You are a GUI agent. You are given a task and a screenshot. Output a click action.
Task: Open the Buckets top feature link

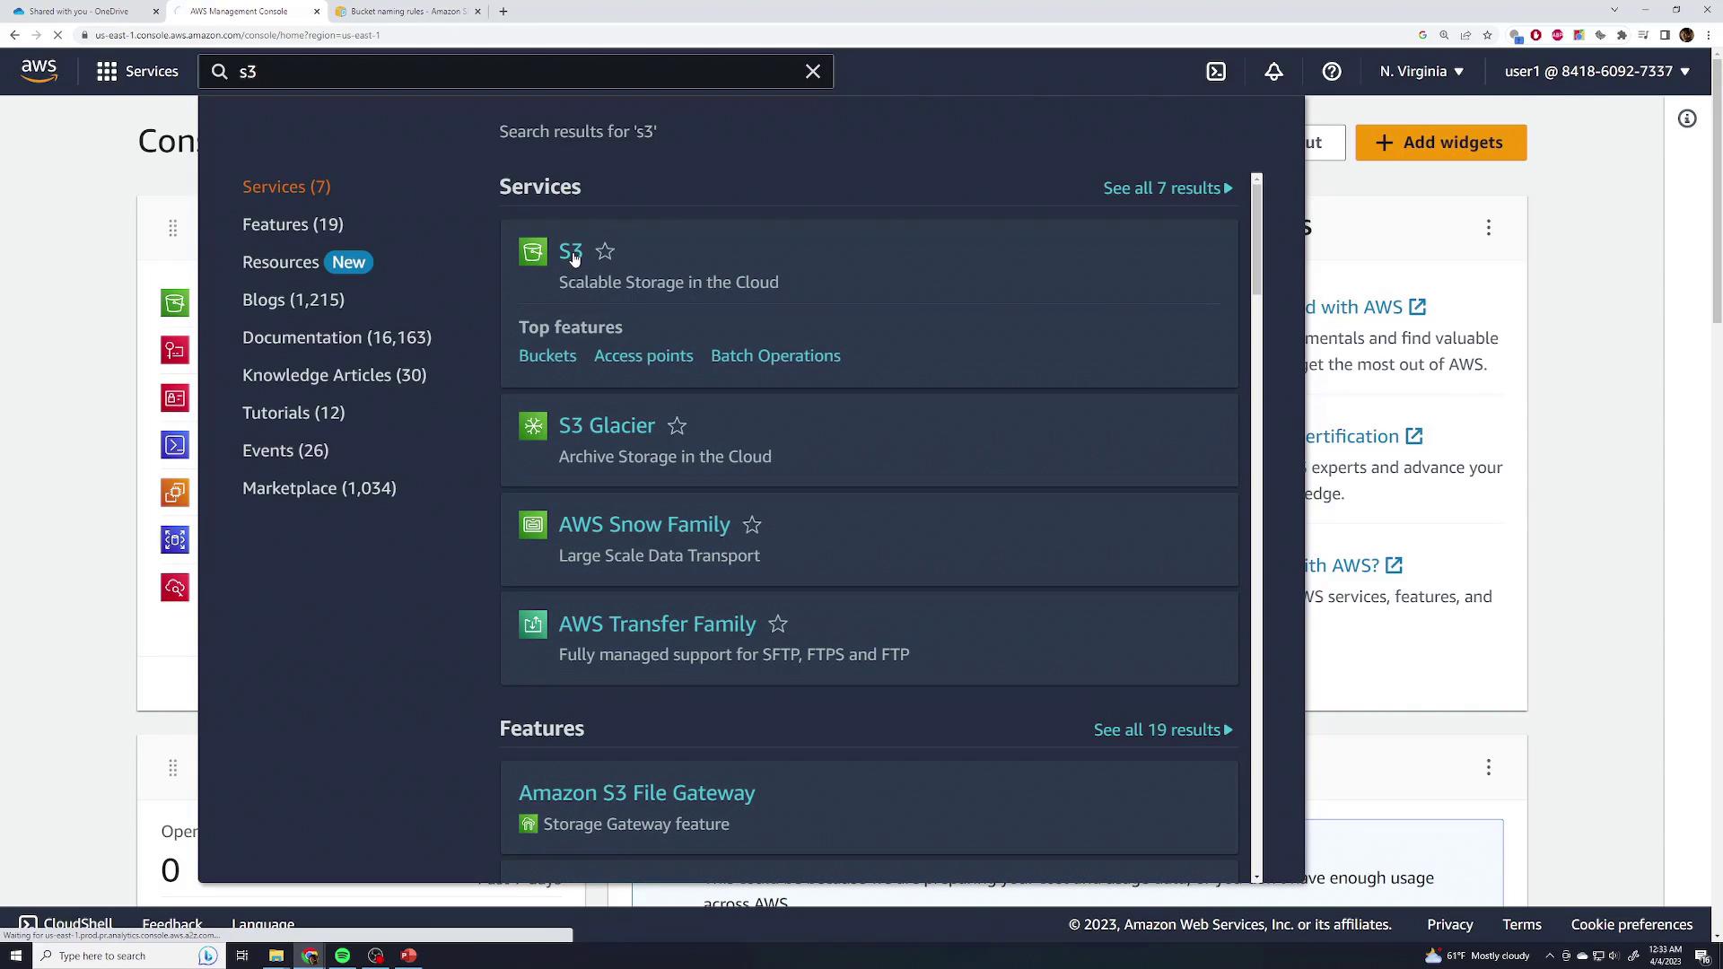click(547, 356)
